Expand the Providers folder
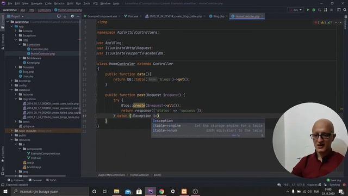This screenshot has width=348, height=196. 16,67
